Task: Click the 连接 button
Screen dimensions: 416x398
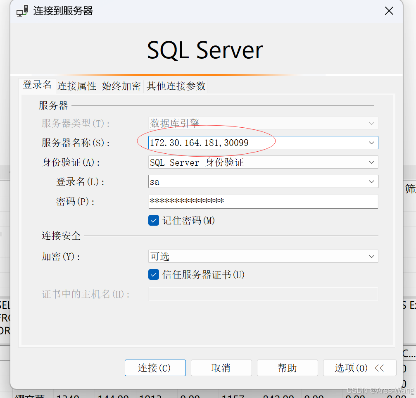Action: [155, 368]
